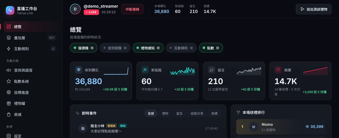Click the diamond icon next to 30,399
Screen dimensions: 339x138
coord(307,127)
